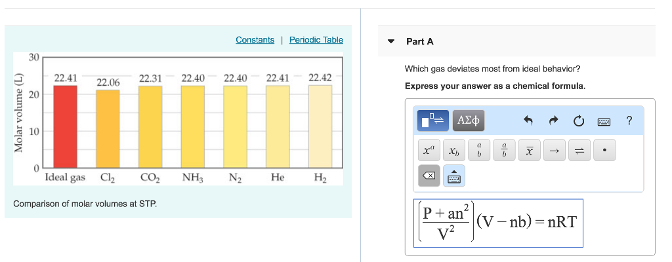Reset the answer with the circular arrow
The image size is (672, 262).
(x=578, y=121)
